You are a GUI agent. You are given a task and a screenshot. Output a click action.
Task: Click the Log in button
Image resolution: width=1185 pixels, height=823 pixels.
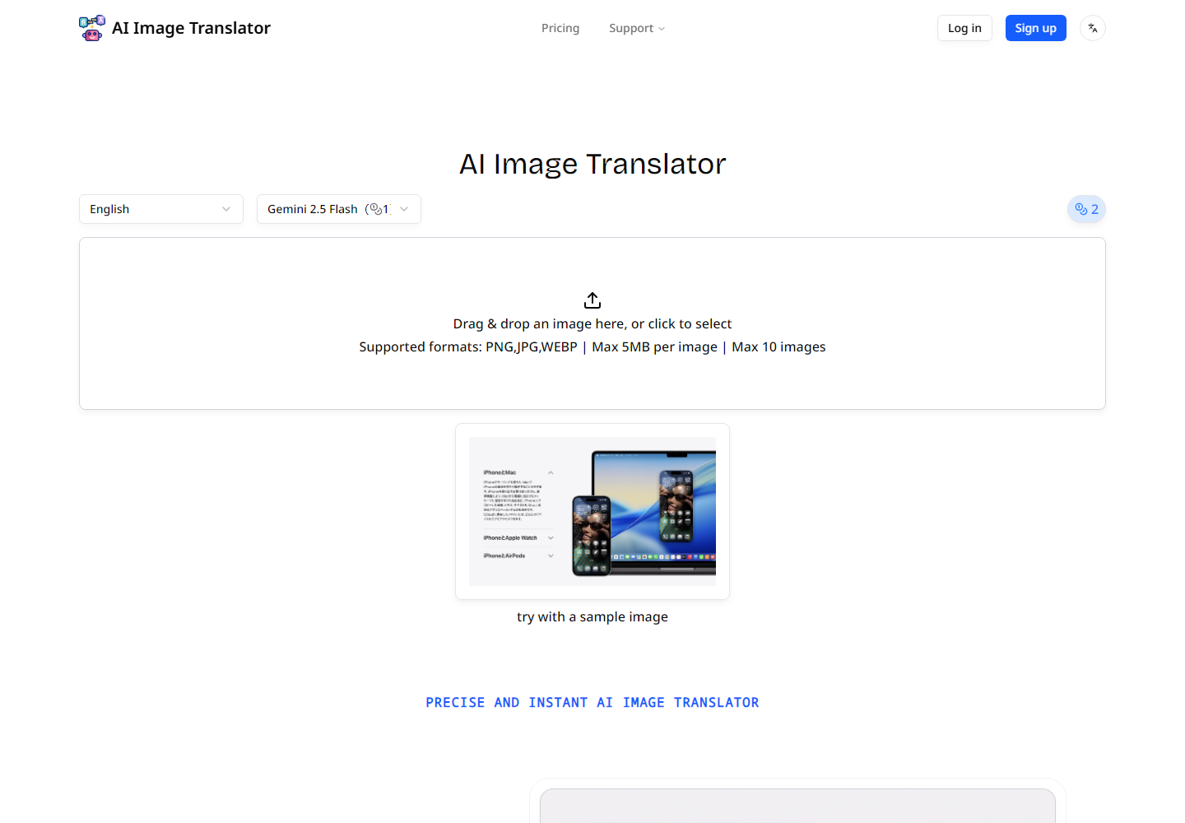(964, 28)
